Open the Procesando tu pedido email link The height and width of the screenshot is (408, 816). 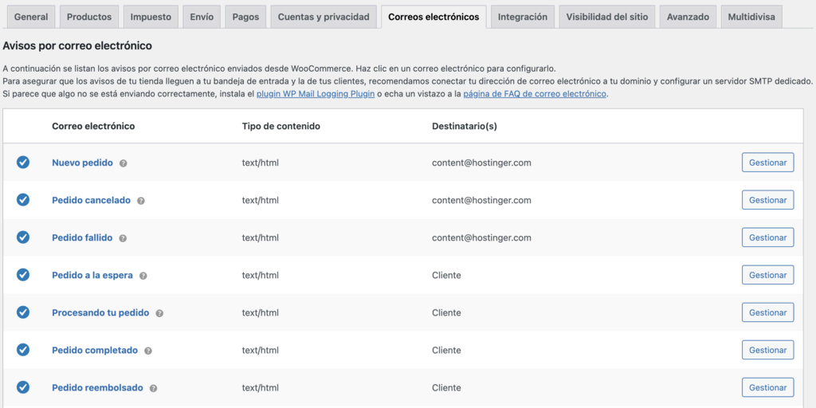coord(100,312)
